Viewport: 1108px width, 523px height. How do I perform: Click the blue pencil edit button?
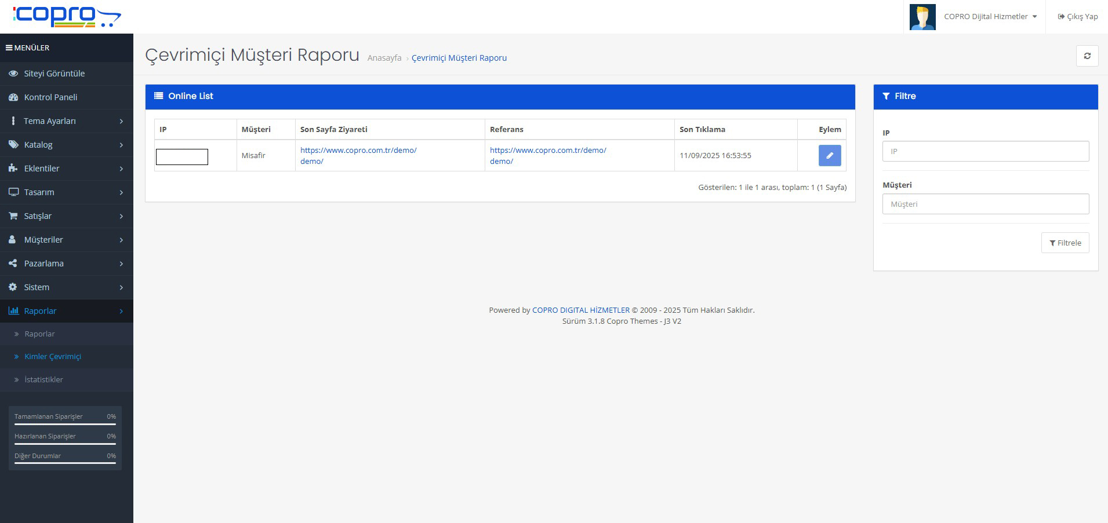[829, 155]
